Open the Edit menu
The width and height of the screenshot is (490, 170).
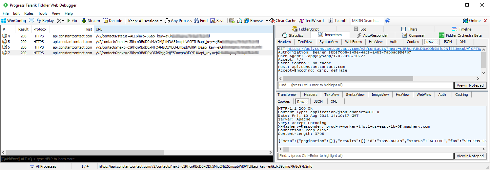(x=16, y=13)
